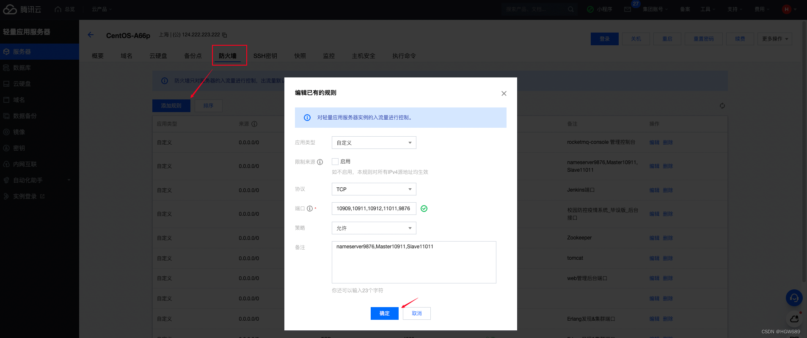Switch to the 备份点 tab
The image size is (807, 338).
(193, 56)
